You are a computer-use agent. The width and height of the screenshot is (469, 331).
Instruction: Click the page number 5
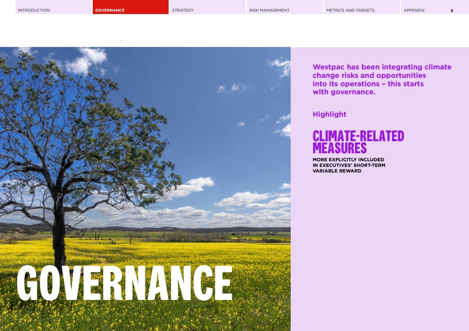(452, 11)
